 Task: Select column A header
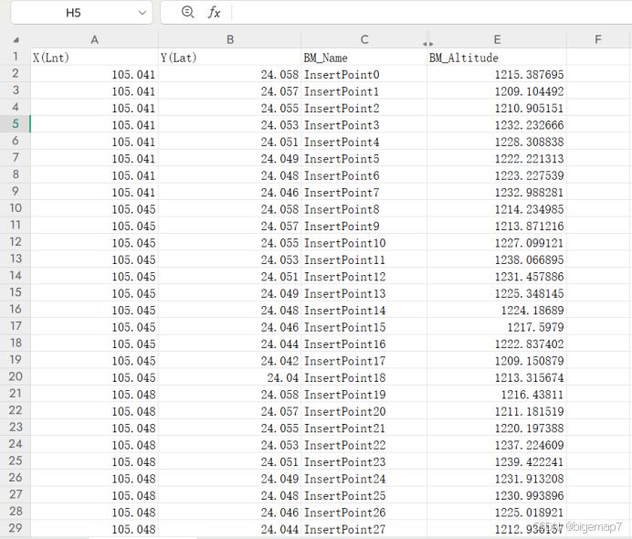(x=94, y=39)
